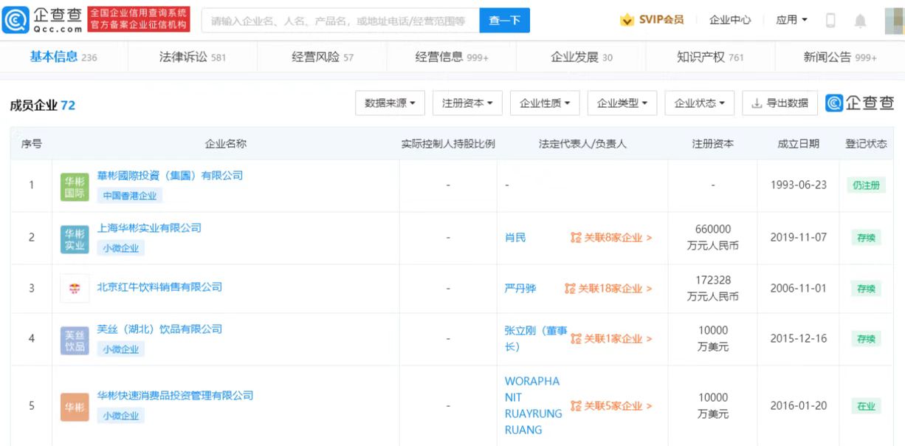Open 上海华彬实业有限公司 company link
905x446 pixels.
coord(149,228)
